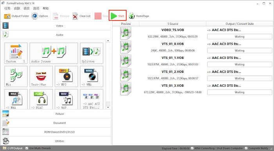
Task: Open the 语言 menu
Action: (27, 8)
